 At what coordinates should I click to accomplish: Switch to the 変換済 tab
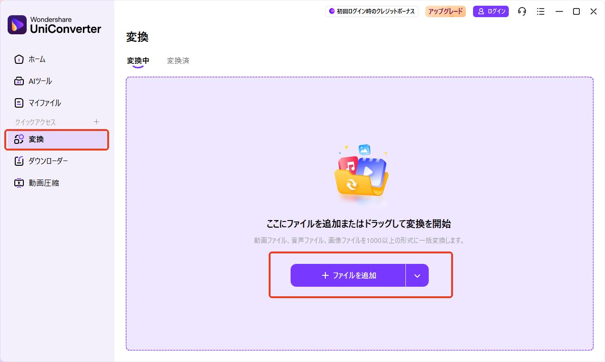click(178, 60)
